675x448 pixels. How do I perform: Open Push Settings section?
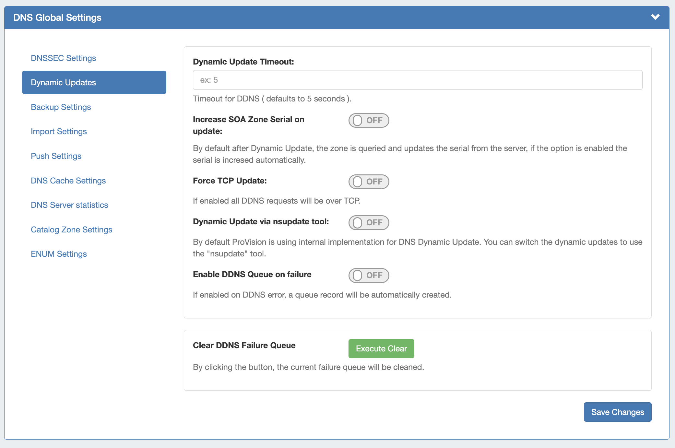click(56, 156)
